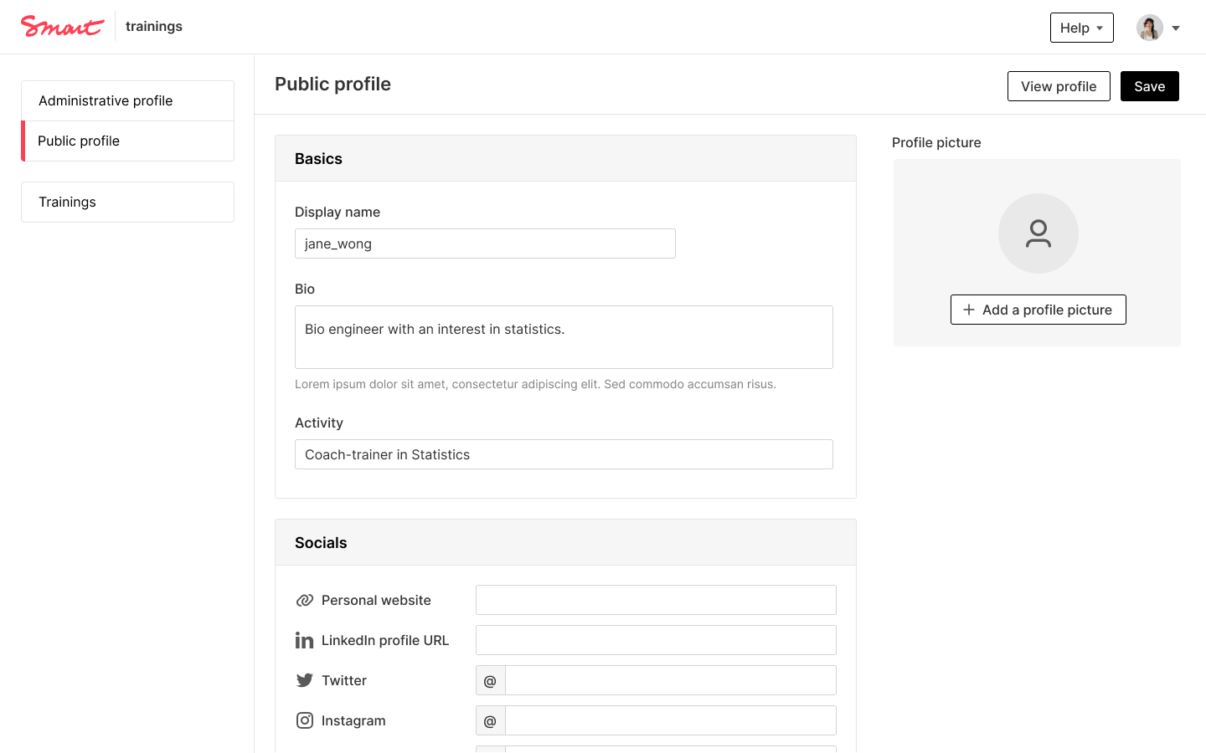Click the Activity label

[319, 423]
